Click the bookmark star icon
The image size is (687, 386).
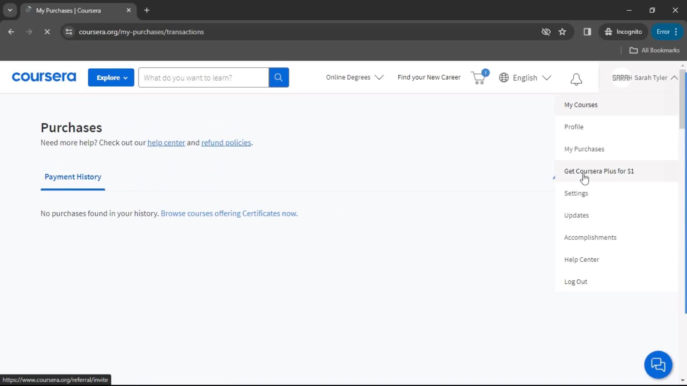[562, 31]
